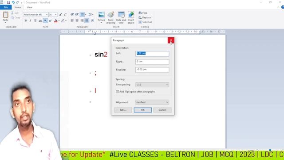Image resolution: width=284 pixels, height=160 pixels.
Task: Expand Picture dropdown arrow
Action: coord(101,23)
